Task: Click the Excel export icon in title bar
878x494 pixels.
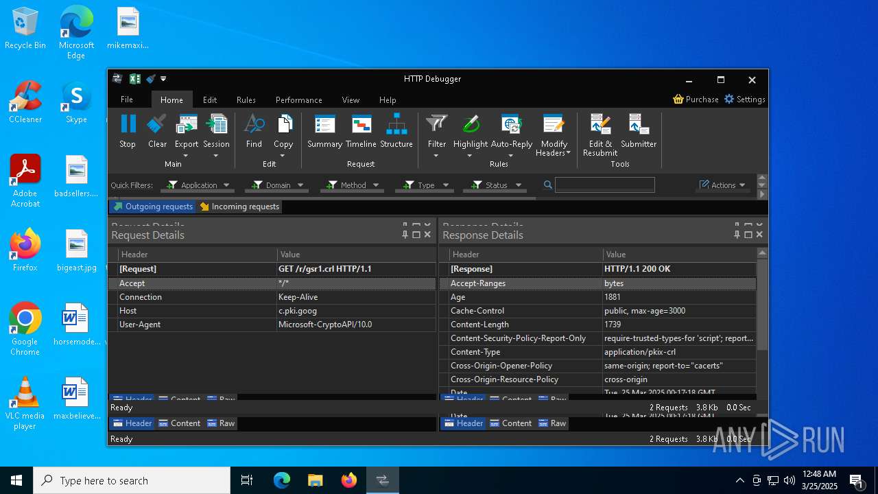Action: click(135, 79)
